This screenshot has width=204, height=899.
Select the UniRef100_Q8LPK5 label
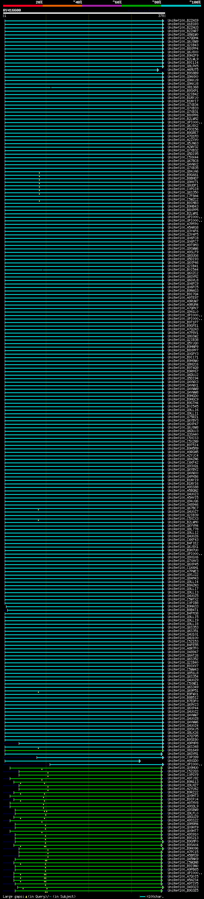183,66
